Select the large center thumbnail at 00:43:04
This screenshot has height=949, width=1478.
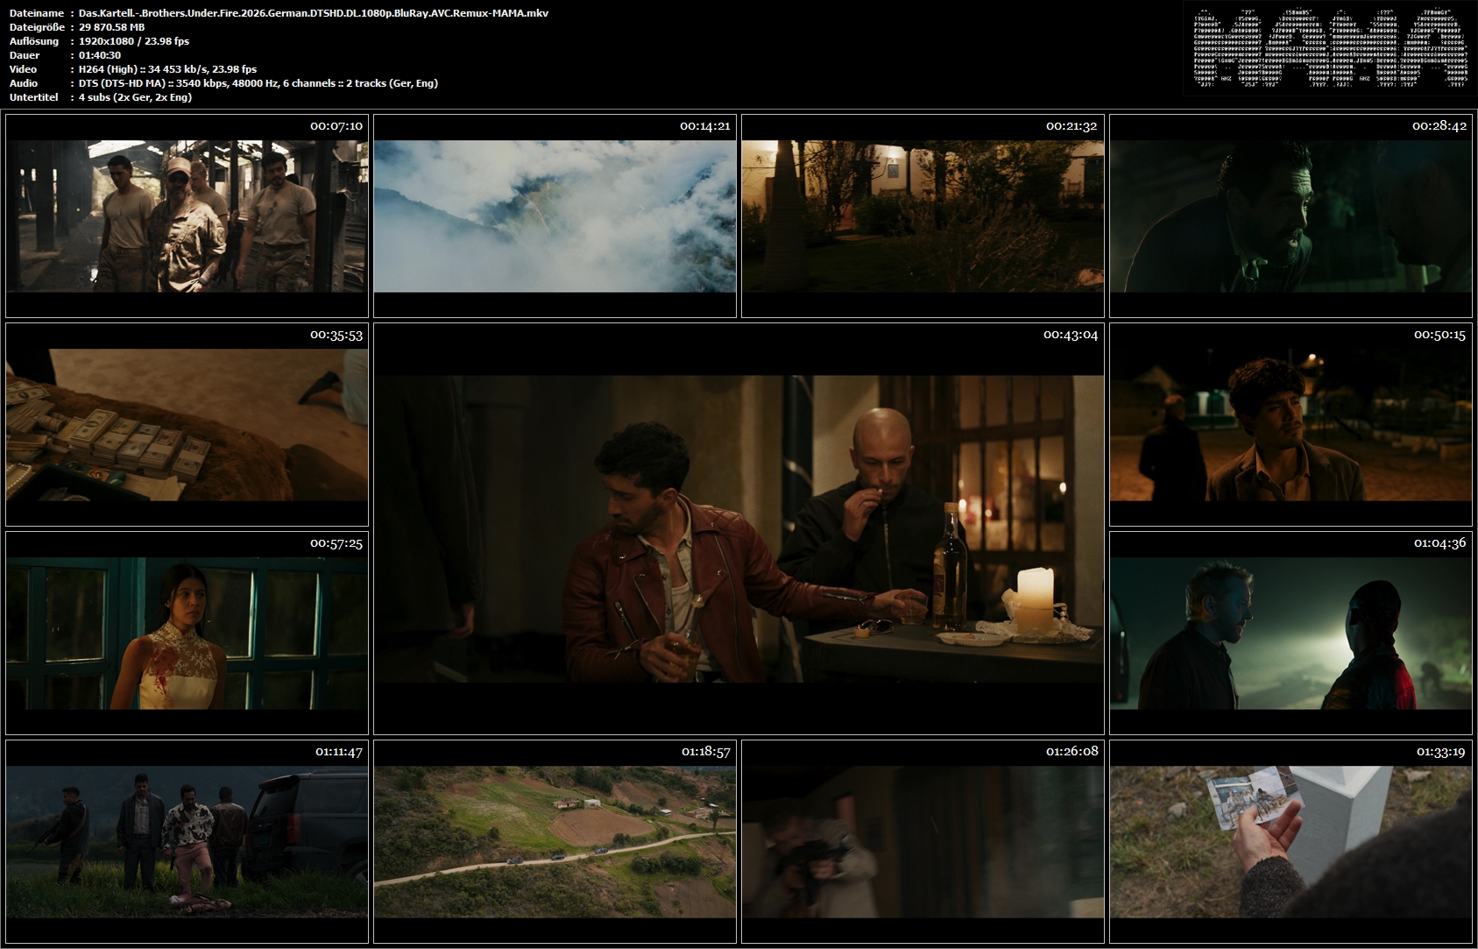tap(739, 528)
